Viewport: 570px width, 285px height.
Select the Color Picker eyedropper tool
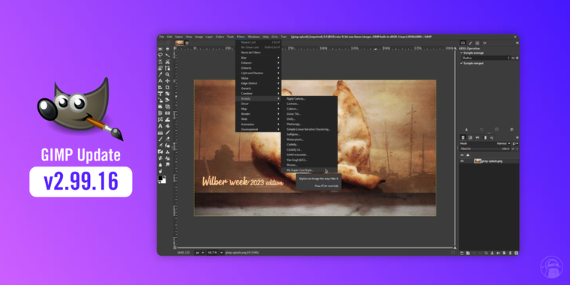coord(160,74)
